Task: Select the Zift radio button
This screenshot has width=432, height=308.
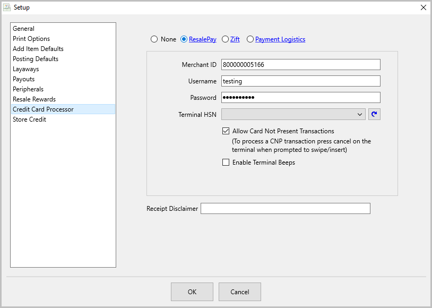Action: tap(225, 39)
